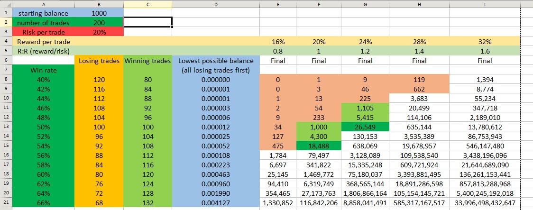The height and width of the screenshot is (210, 533).
Task: Select the cell showing 585,317,167,517
Action: pos(419,203)
